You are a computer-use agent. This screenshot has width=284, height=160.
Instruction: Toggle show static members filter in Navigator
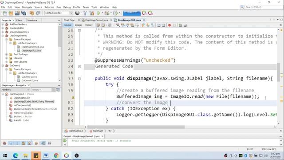pos(17,143)
